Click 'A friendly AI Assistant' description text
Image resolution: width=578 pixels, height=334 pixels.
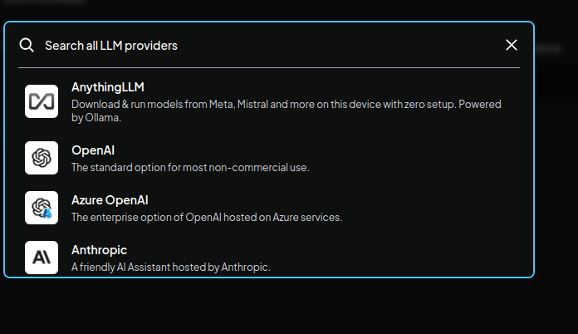point(125,268)
